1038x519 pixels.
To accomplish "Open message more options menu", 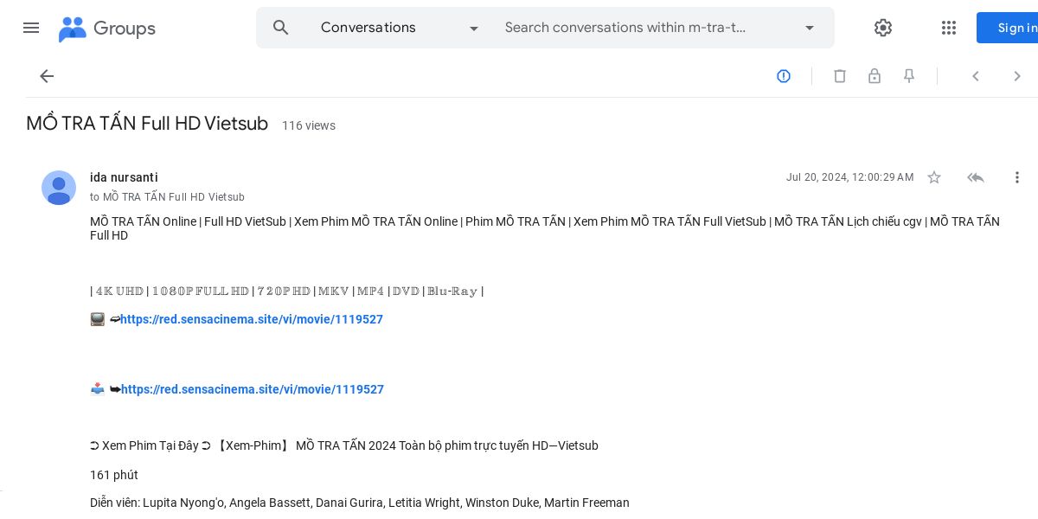I will coord(1017,177).
